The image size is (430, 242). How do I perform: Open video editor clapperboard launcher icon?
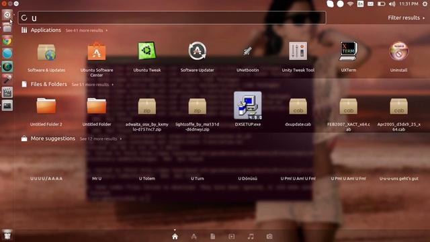pos(7,93)
